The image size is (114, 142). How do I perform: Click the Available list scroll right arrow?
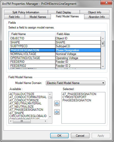tap(46, 121)
